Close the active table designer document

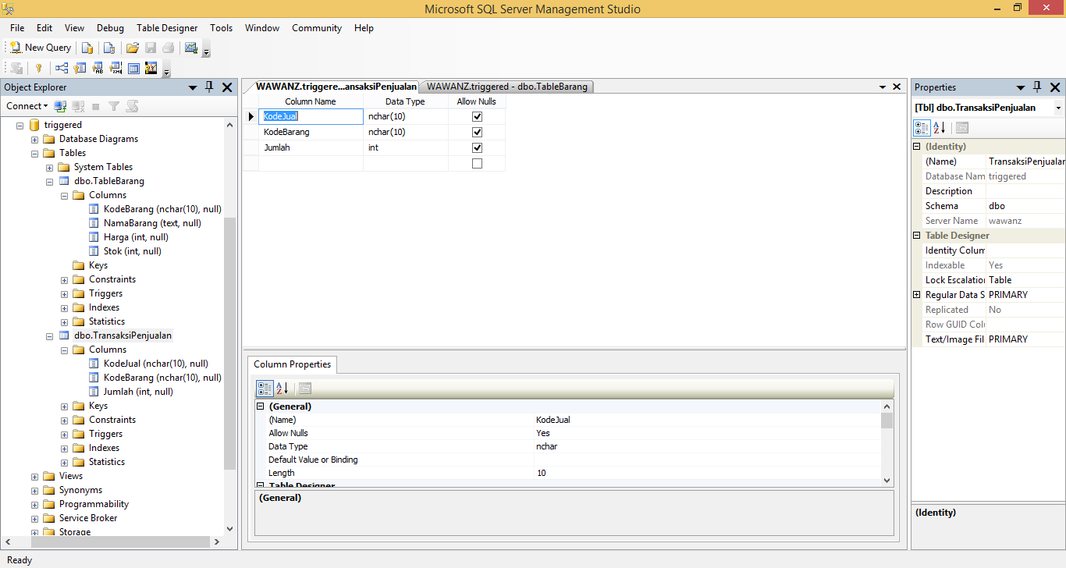[x=897, y=87]
